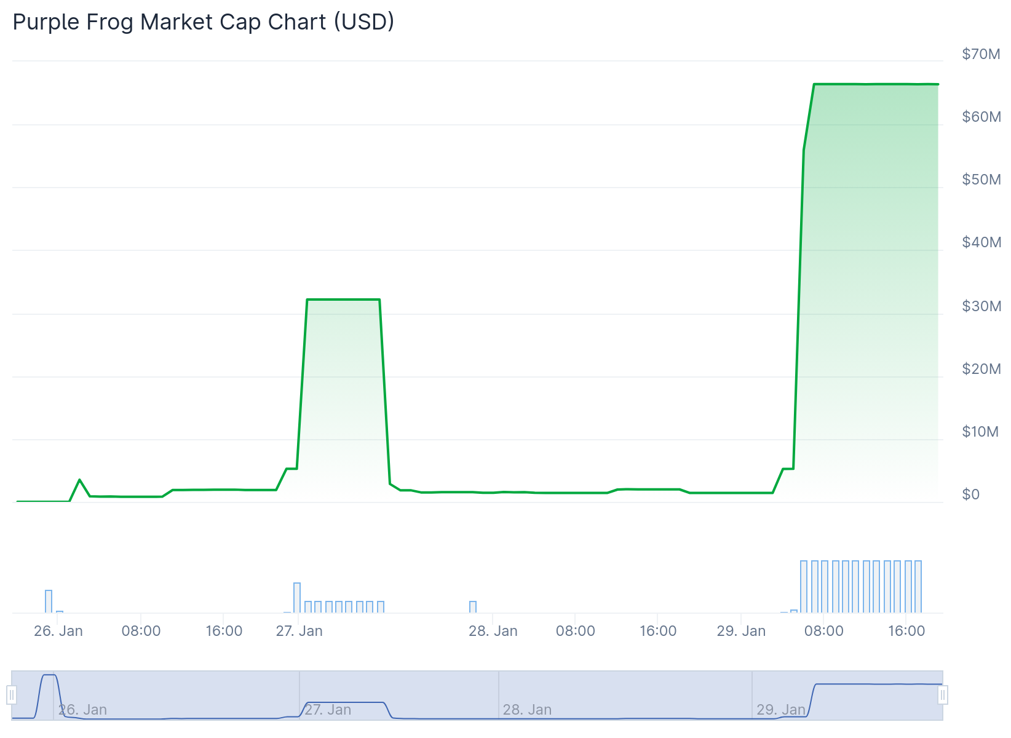Click the 26. Jan x-axis date label
This screenshot has height=738, width=1011.
(58, 631)
